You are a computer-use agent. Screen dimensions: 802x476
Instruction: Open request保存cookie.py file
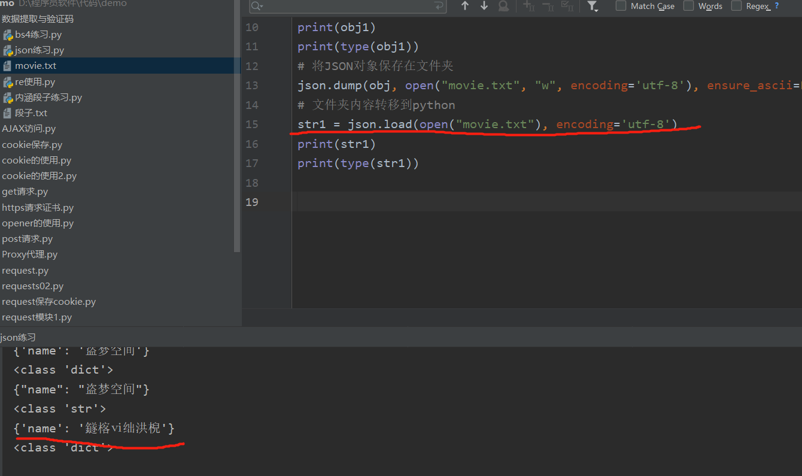tap(48, 302)
